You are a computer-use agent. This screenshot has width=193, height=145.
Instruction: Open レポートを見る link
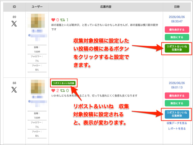pyautogui.click(x=177, y=129)
